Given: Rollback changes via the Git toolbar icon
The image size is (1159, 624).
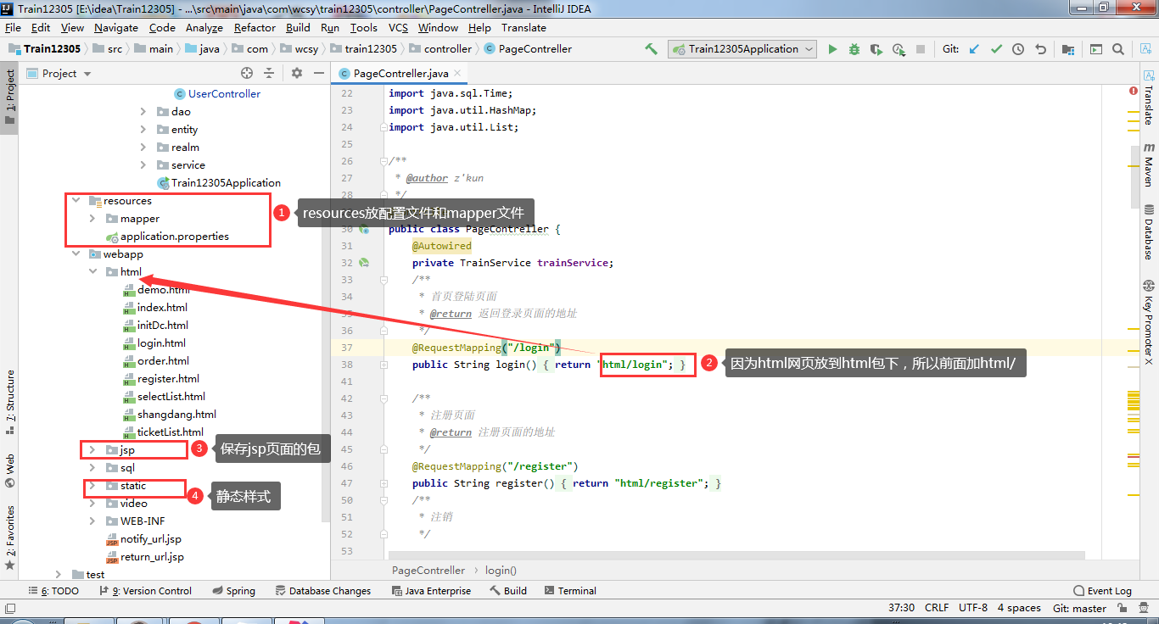Looking at the screenshot, I should click(1040, 48).
